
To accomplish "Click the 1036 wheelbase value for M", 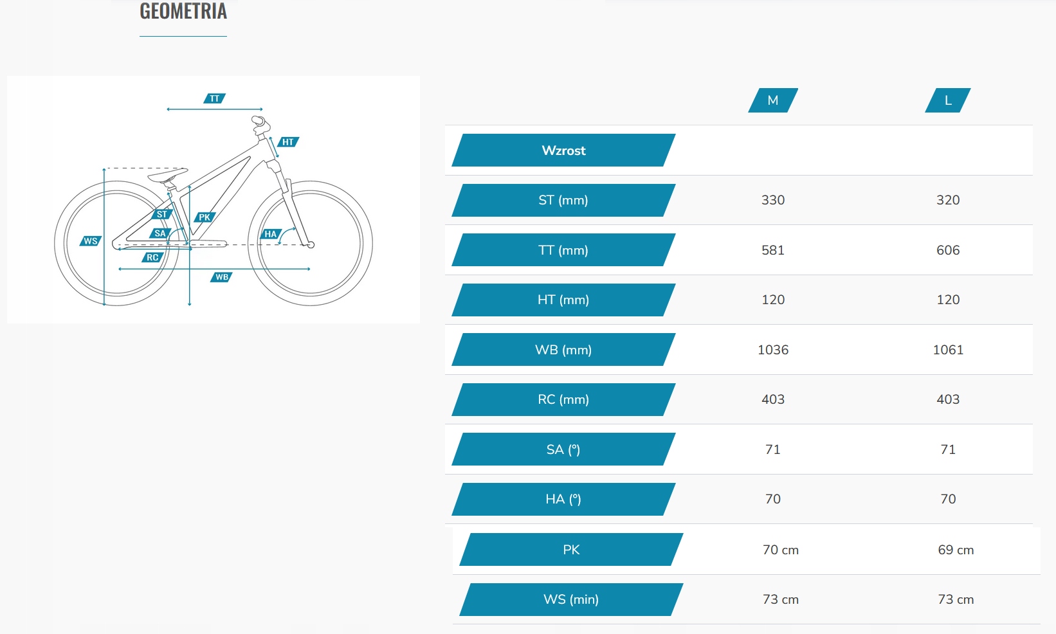I will tap(773, 350).
